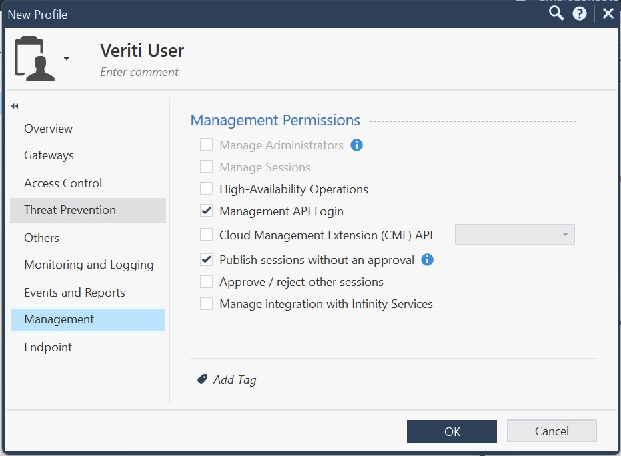Collapse the navigation pane with double-arrow icon
Screen dimensions: 621x456
[x=15, y=106]
